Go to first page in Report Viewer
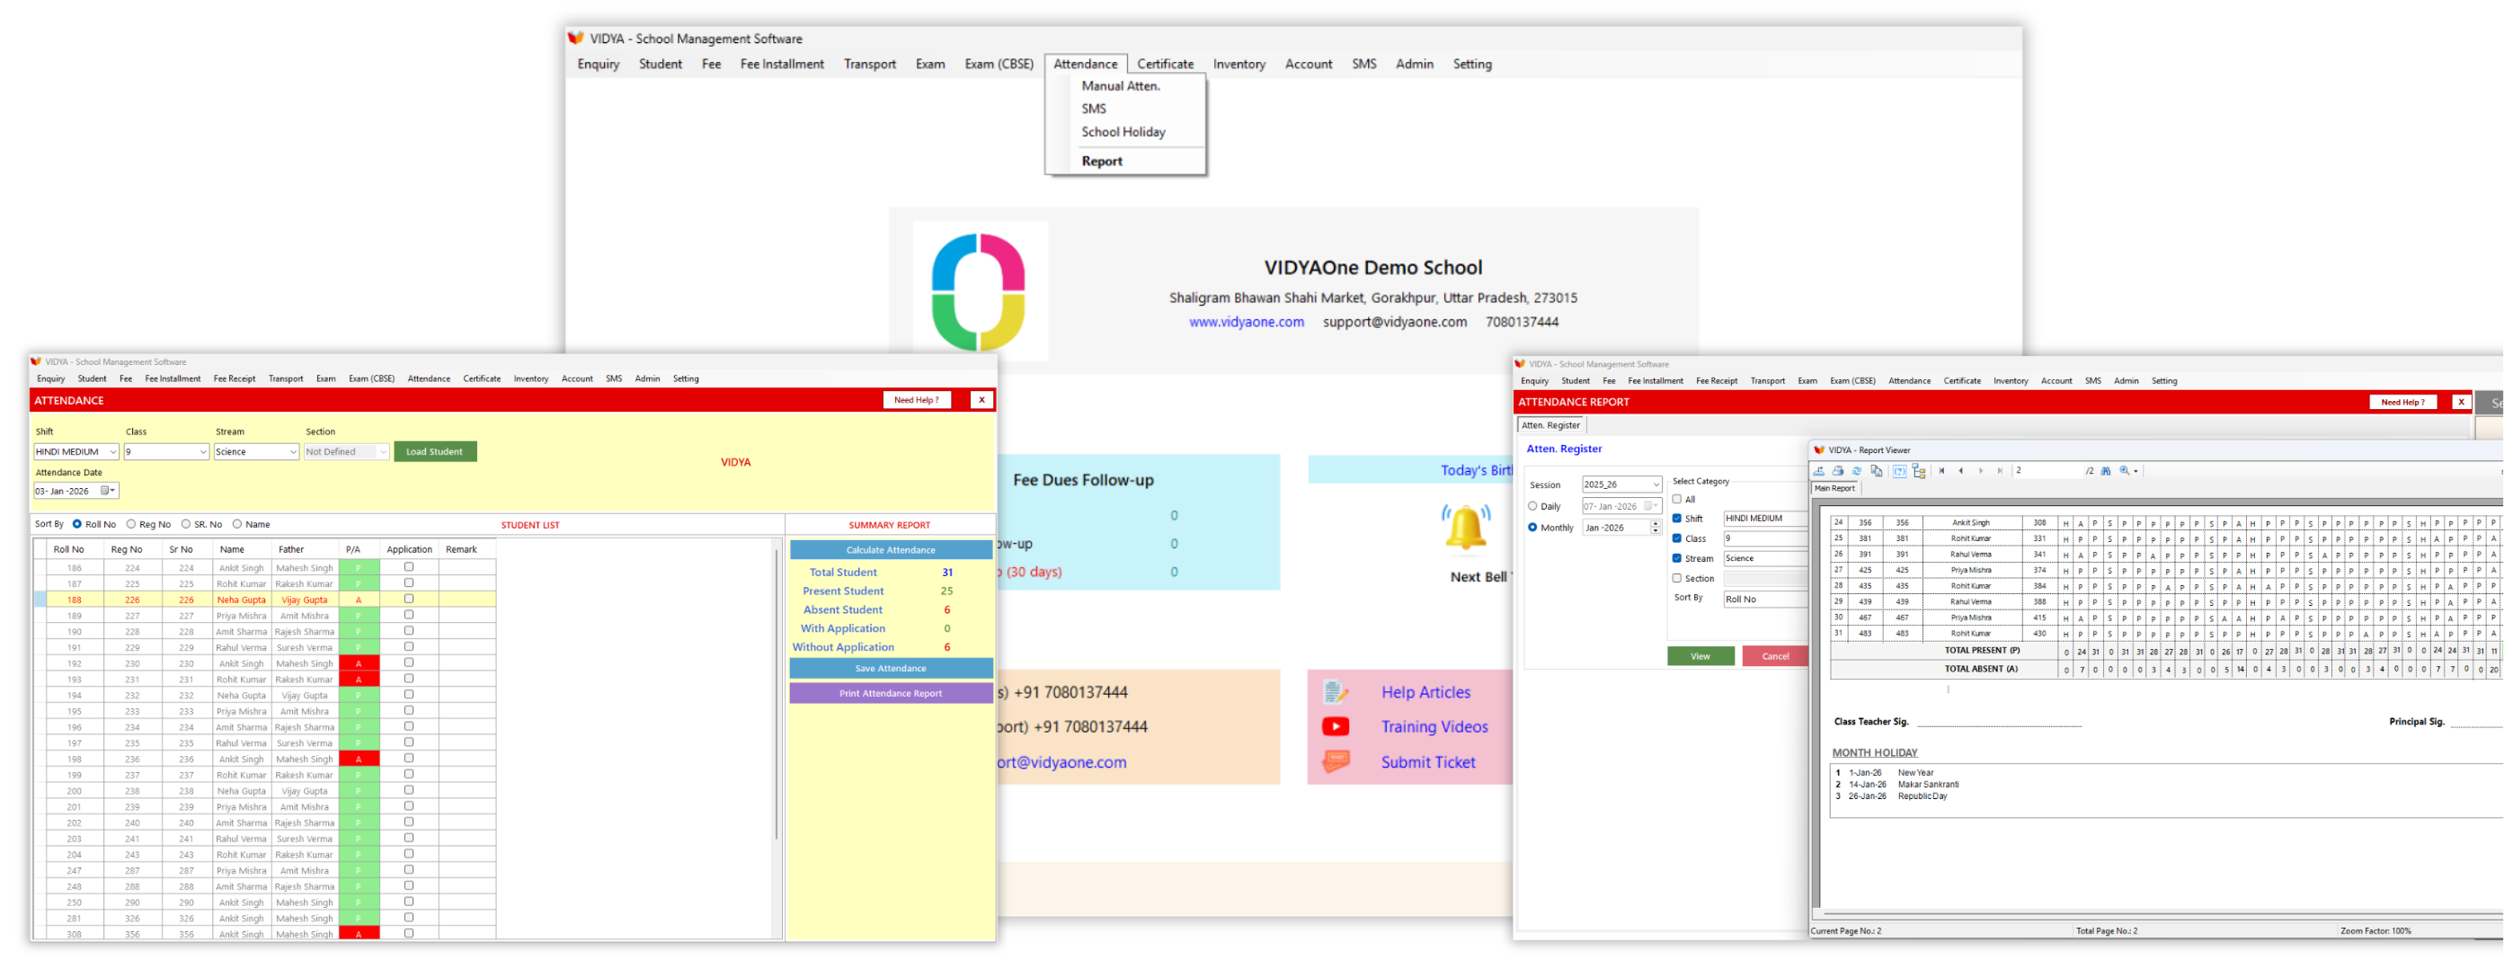The height and width of the screenshot is (960, 2504). click(1942, 472)
